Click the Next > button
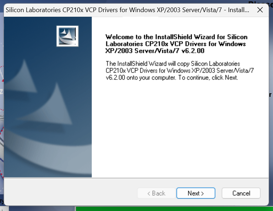Image resolution: width=273 pixels, height=211 pixels. coord(196,193)
